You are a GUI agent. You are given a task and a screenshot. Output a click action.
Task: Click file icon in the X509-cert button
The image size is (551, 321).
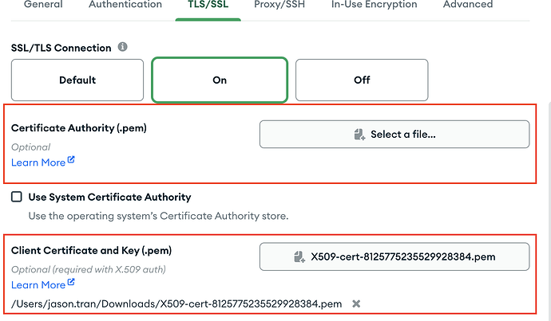(299, 256)
